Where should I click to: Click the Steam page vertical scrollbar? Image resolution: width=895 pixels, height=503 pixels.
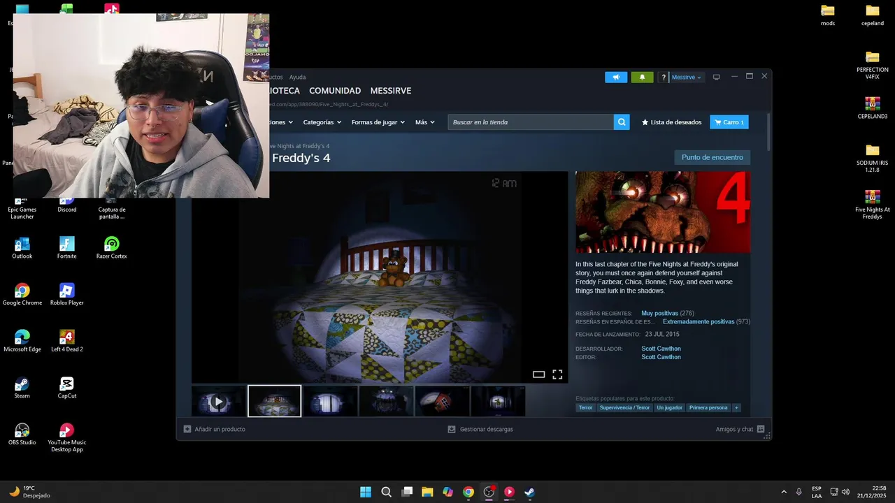769,133
